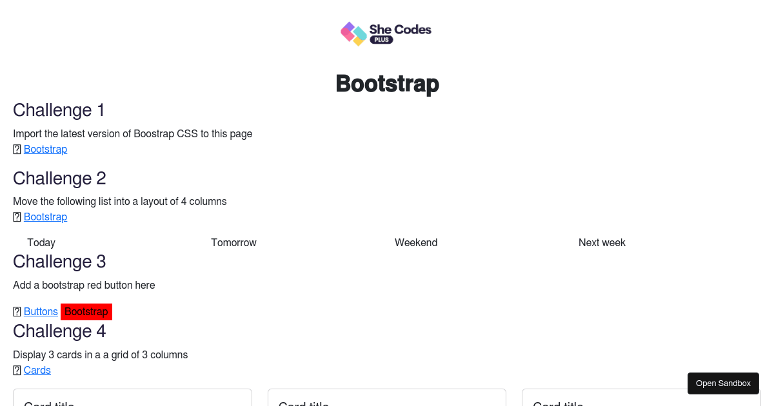Image resolution: width=774 pixels, height=406 pixels.
Task: Select Tomorrow in the column list
Action: pyautogui.click(x=233, y=242)
